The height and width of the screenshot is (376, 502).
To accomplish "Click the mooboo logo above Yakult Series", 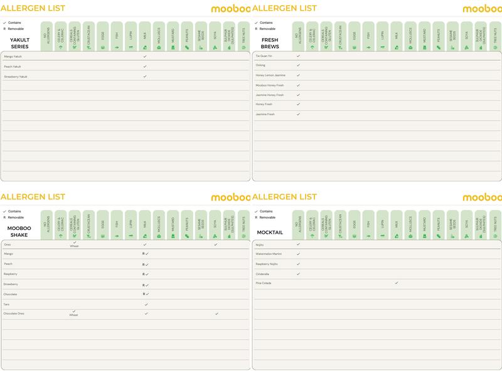I will (230, 8).
